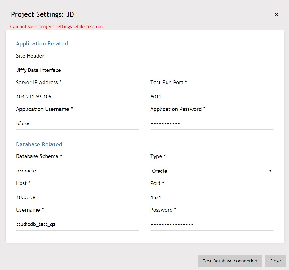This screenshot has width=289, height=270.
Task: Click the red error message text
Action: 57,26
